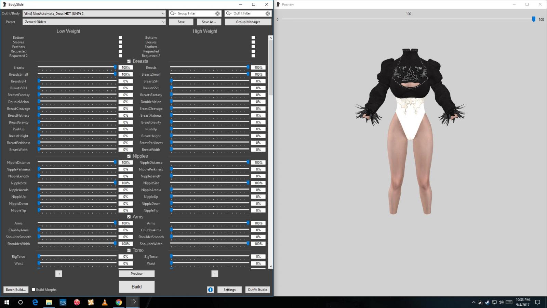Click the taskbar clock 10:33 PM

click(x=522, y=302)
